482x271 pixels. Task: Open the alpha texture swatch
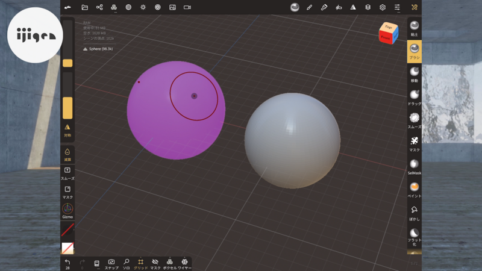tap(67, 248)
